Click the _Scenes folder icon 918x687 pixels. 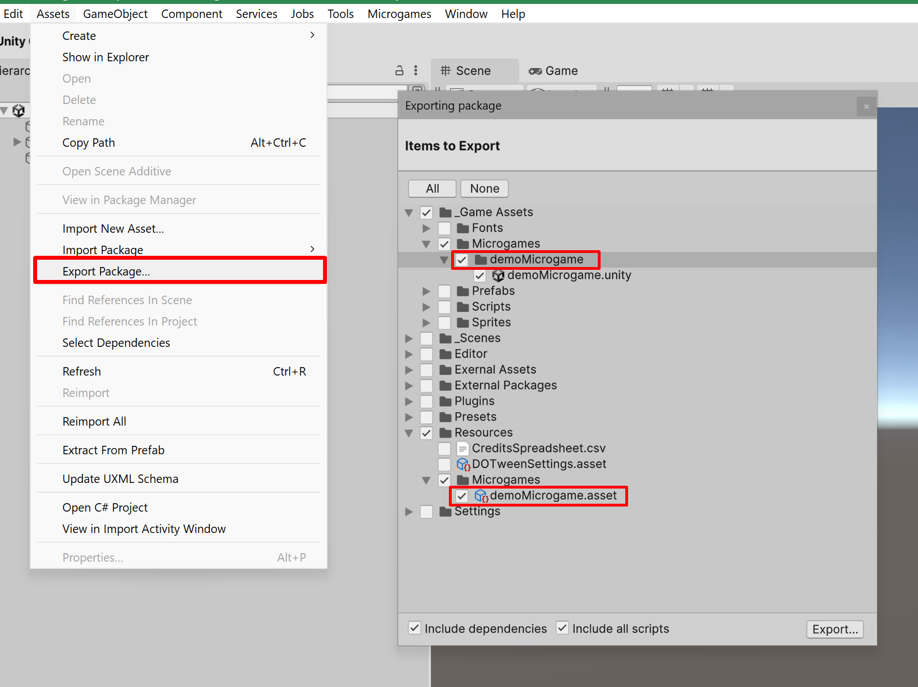point(446,338)
